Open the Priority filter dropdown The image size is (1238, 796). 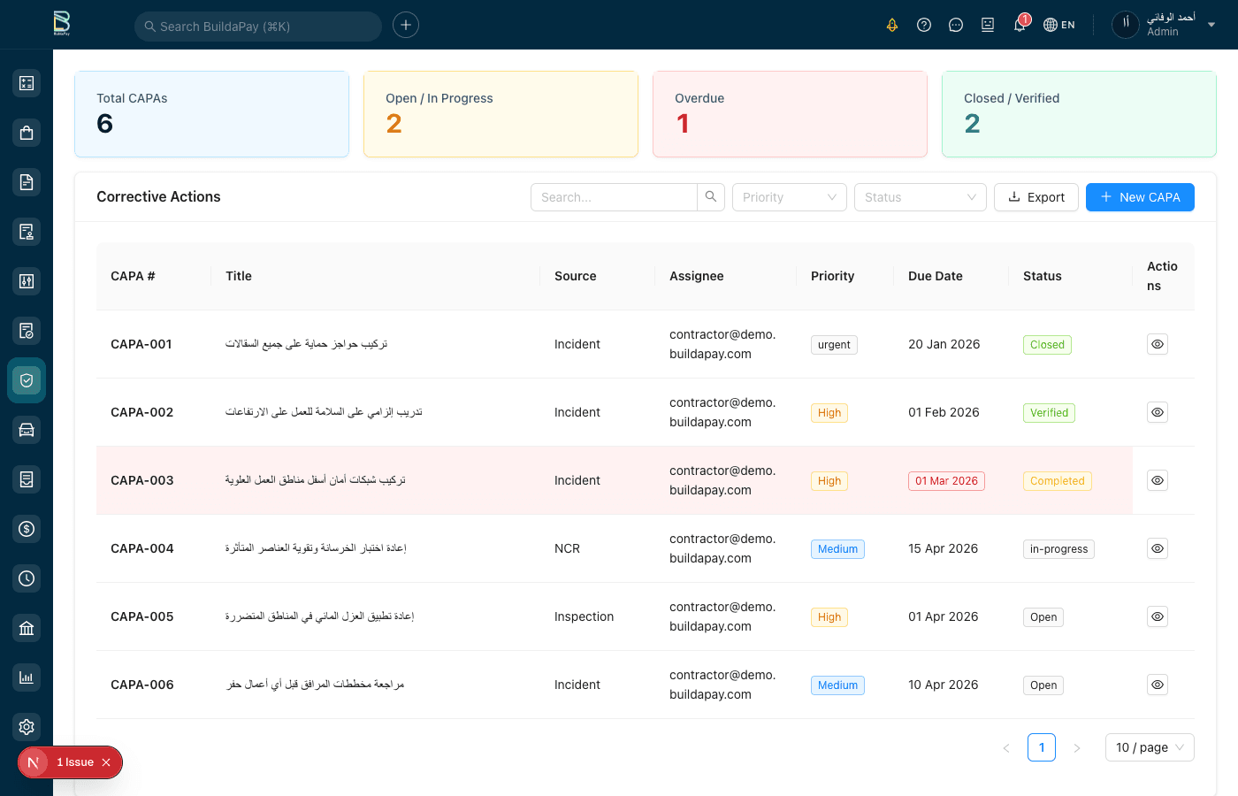[x=789, y=197]
